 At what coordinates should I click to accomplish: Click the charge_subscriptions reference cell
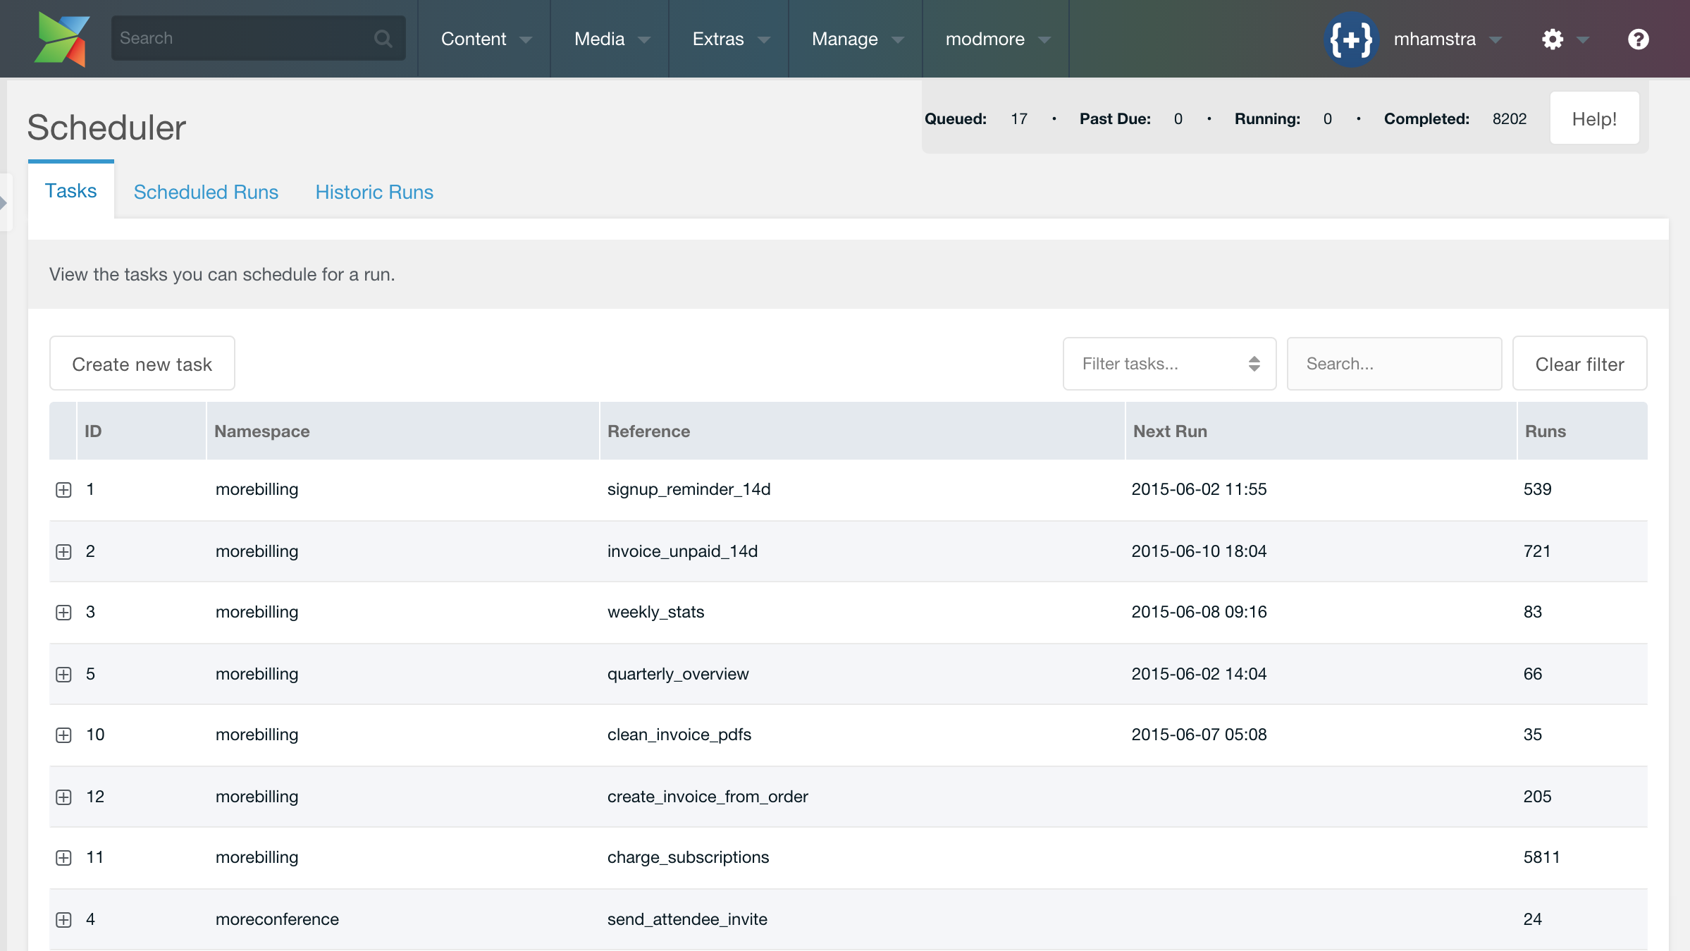tap(688, 857)
